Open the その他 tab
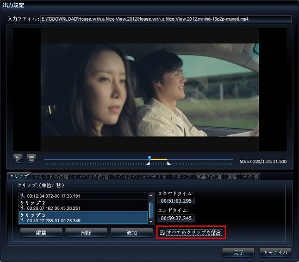The image size is (299, 262). click(x=251, y=177)
